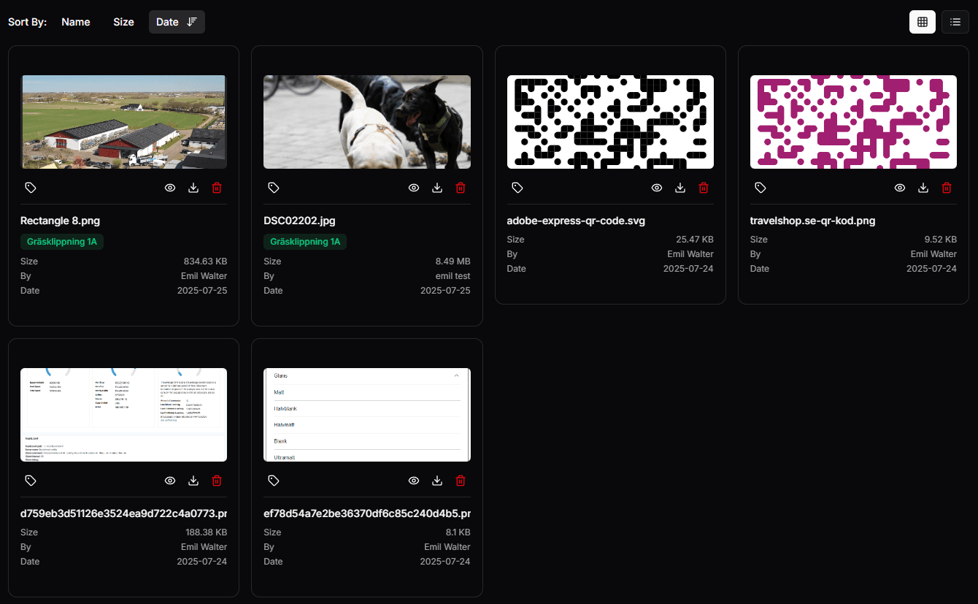Download adobe-express-qr-code.svg
This screenshot has width=978, height=604.
pos(680,188)
